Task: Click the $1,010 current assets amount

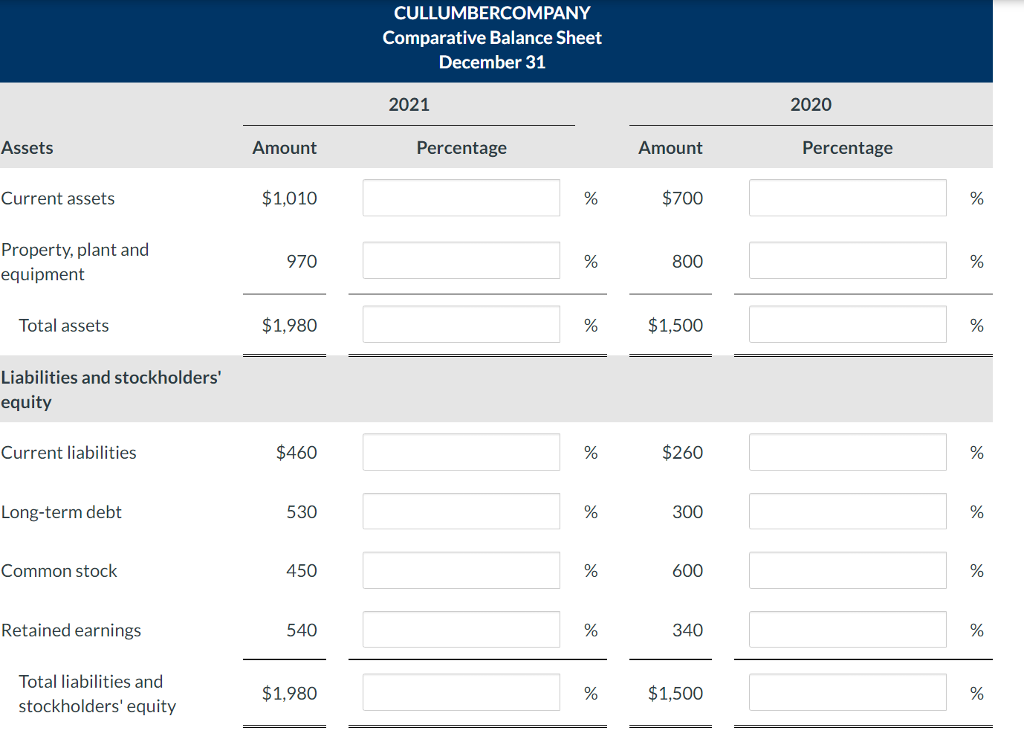Action: [289, 199]
